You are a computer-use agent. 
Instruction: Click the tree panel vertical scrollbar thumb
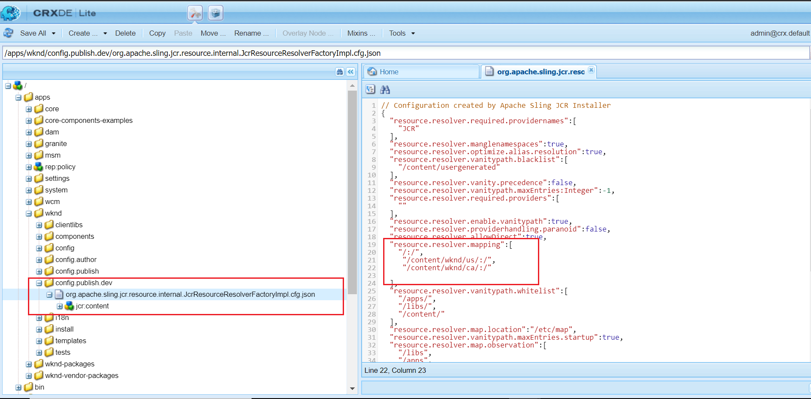352,192
